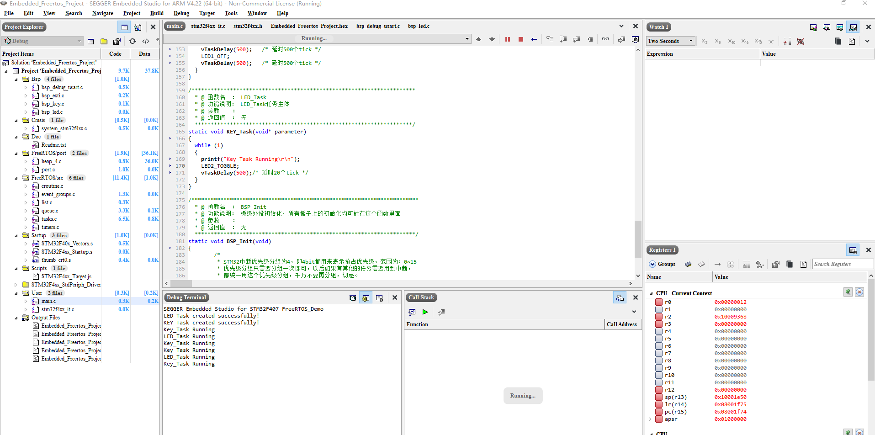This screenshot has height=435, width=875.
Task: Click the remove all watches red X icon
Action: pos(801,41)
